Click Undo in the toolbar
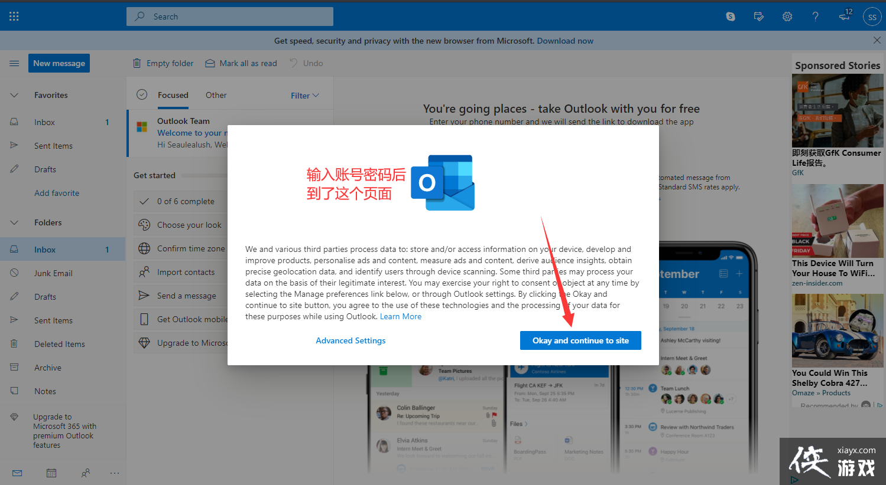The height and width of the screenshot is (485, 886). coord(306,63)
